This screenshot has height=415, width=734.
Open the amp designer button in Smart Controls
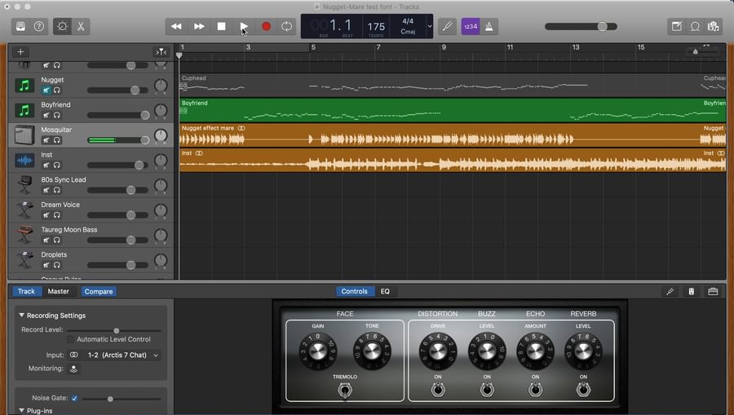pyautogui.click(x=692, y=292)
